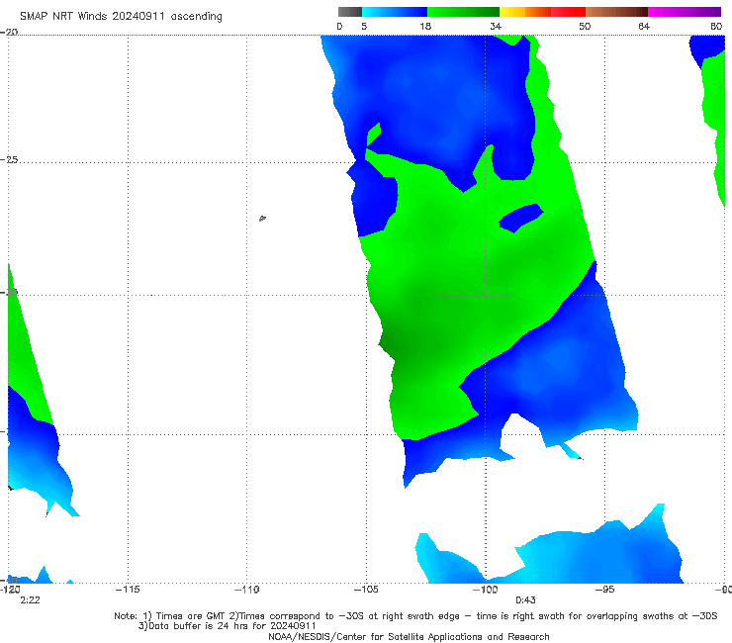
Task: Click the color bar label '5'
Action: coord(364,26)
